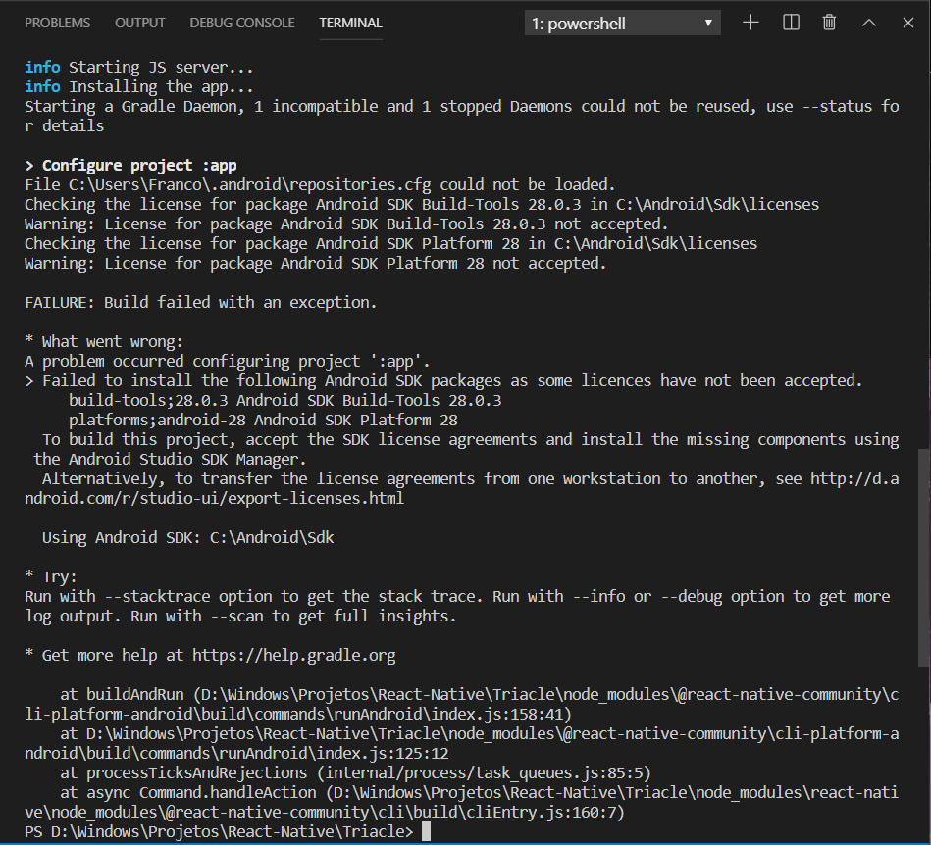Click '* What went wrong:' line
Viewport: 931px width, 845px height.
(x=104, y=342)
